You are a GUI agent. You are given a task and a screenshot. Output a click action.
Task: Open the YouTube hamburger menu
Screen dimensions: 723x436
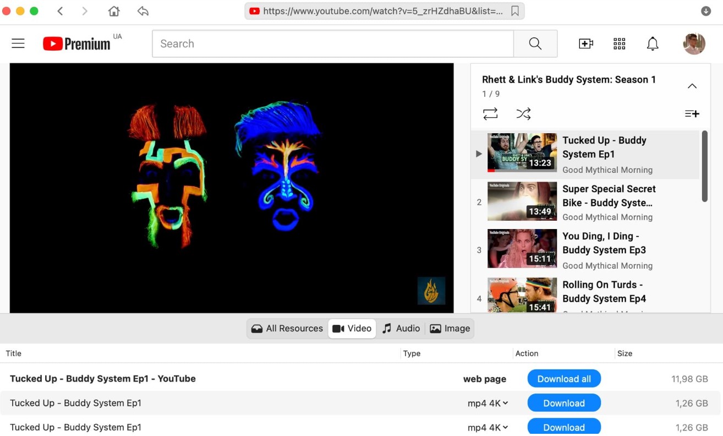18,43
